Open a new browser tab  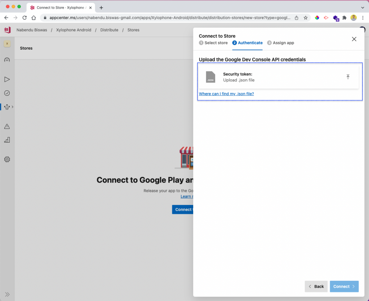pyautogui.click(x=101, y=8)
